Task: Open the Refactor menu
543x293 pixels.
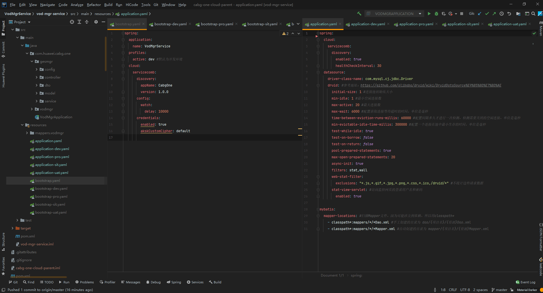Action: click(94, 5)
